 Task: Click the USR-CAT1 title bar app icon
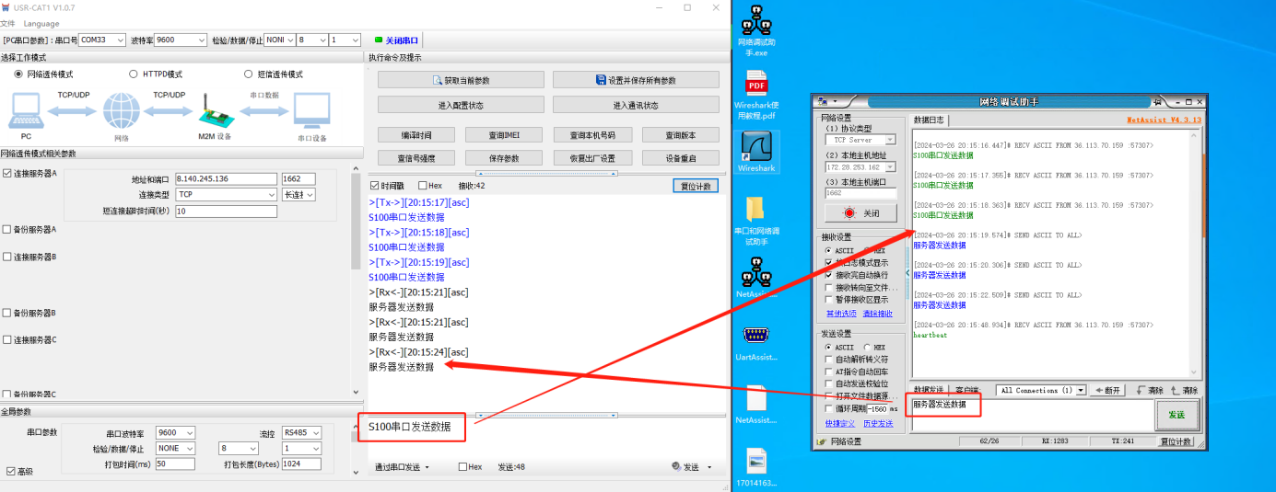tap(6, 7)
